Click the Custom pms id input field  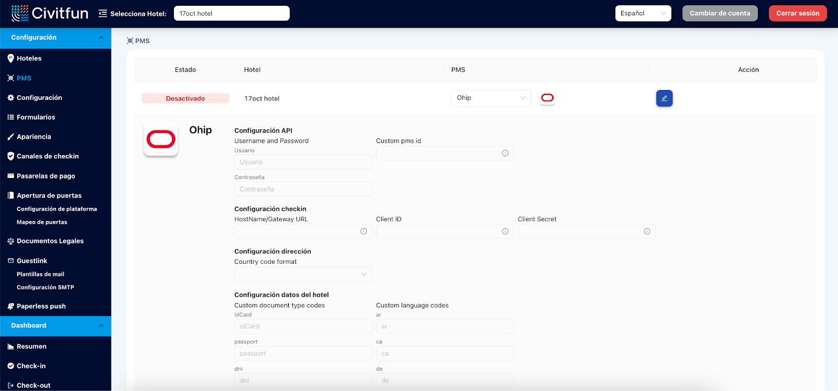tap(445, 153)
